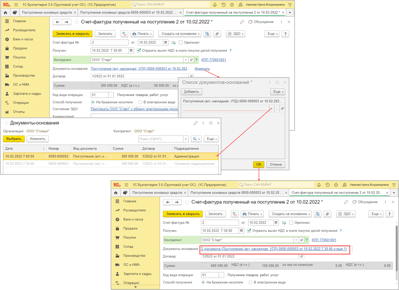Screen dimensions: 399x290
Task: Click the home icon in the bottom window
Action: point(116,193)
